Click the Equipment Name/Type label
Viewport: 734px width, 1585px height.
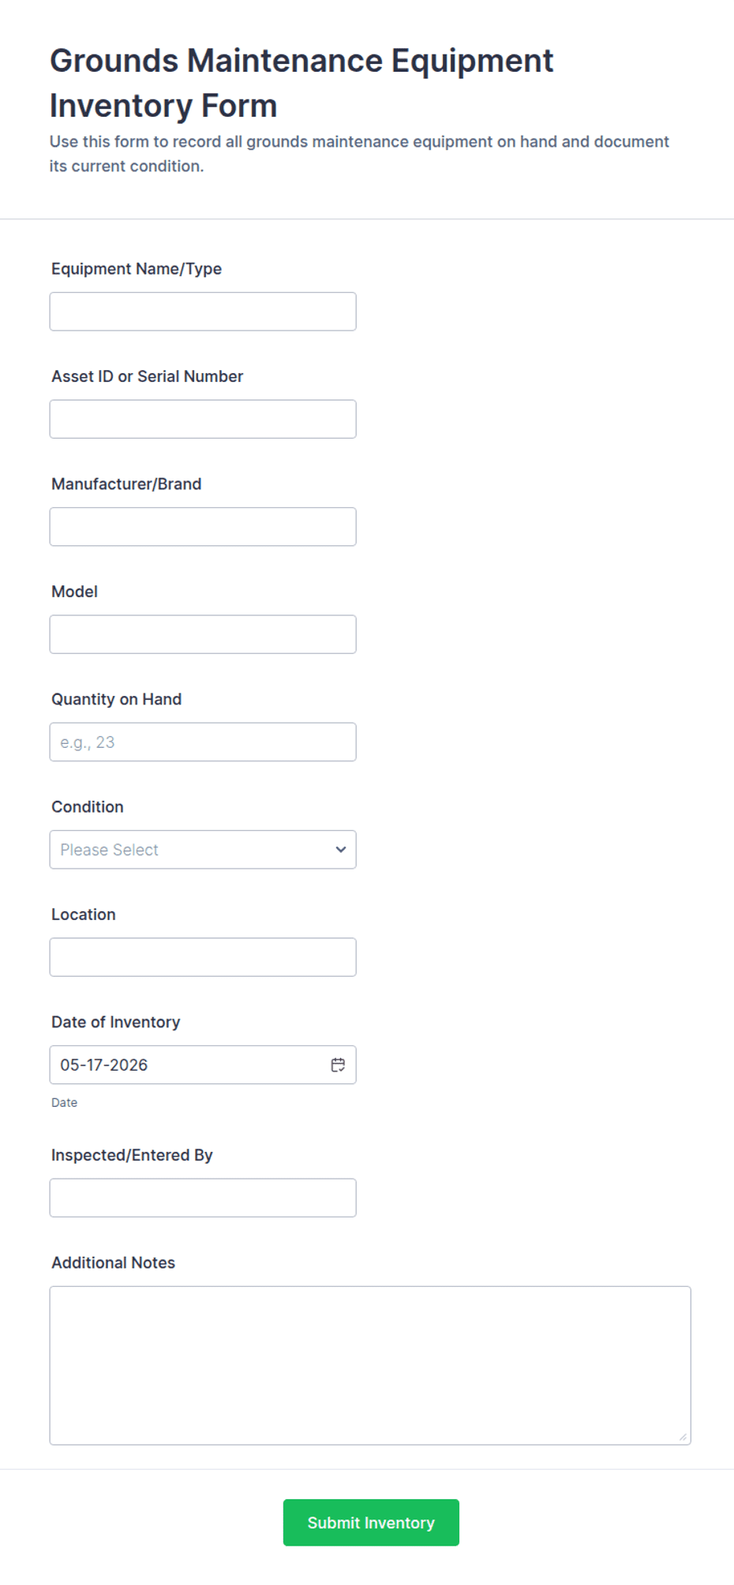coord(137,269)
